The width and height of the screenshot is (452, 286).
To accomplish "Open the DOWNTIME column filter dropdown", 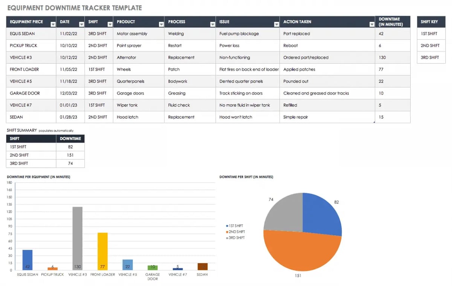I will pyautogui.click(x=406, y=23).
